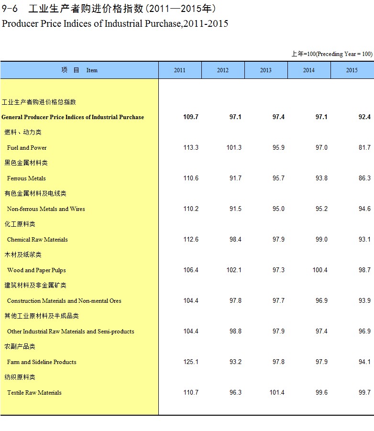Click the 'Non-ferrous Metals and Wires' label

46,209
